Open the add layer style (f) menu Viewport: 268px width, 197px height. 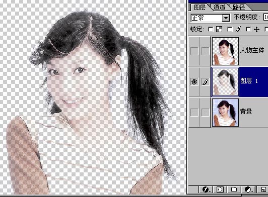click(x=206, y=189)
